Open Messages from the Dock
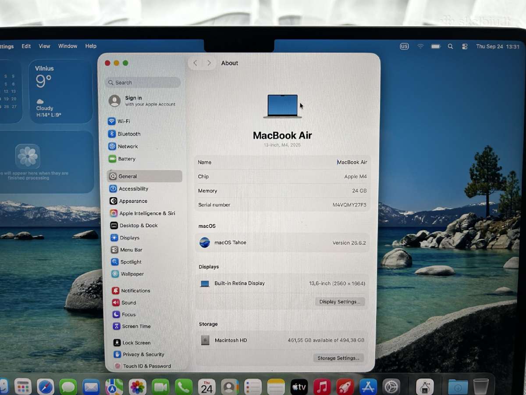 coord(68,387)
